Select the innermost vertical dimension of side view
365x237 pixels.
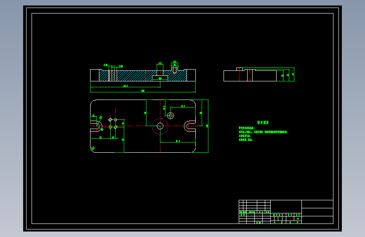point(282,76)
